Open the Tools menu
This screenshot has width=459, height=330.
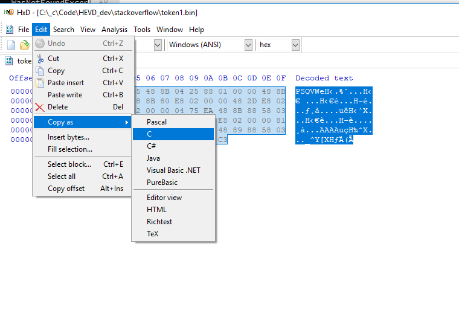pos(142,30)
